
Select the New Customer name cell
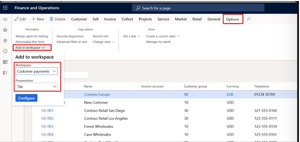click(96, 102)
